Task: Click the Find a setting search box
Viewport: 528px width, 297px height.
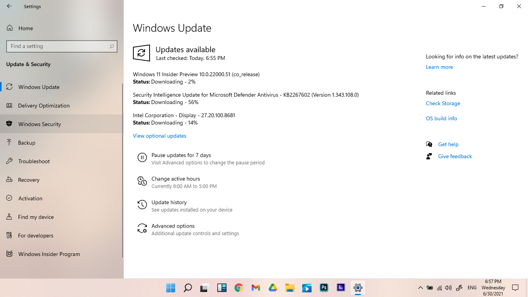Action: 62,46
